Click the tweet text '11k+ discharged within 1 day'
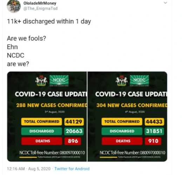This screenshot has height=175, width=182. [49, 21]
